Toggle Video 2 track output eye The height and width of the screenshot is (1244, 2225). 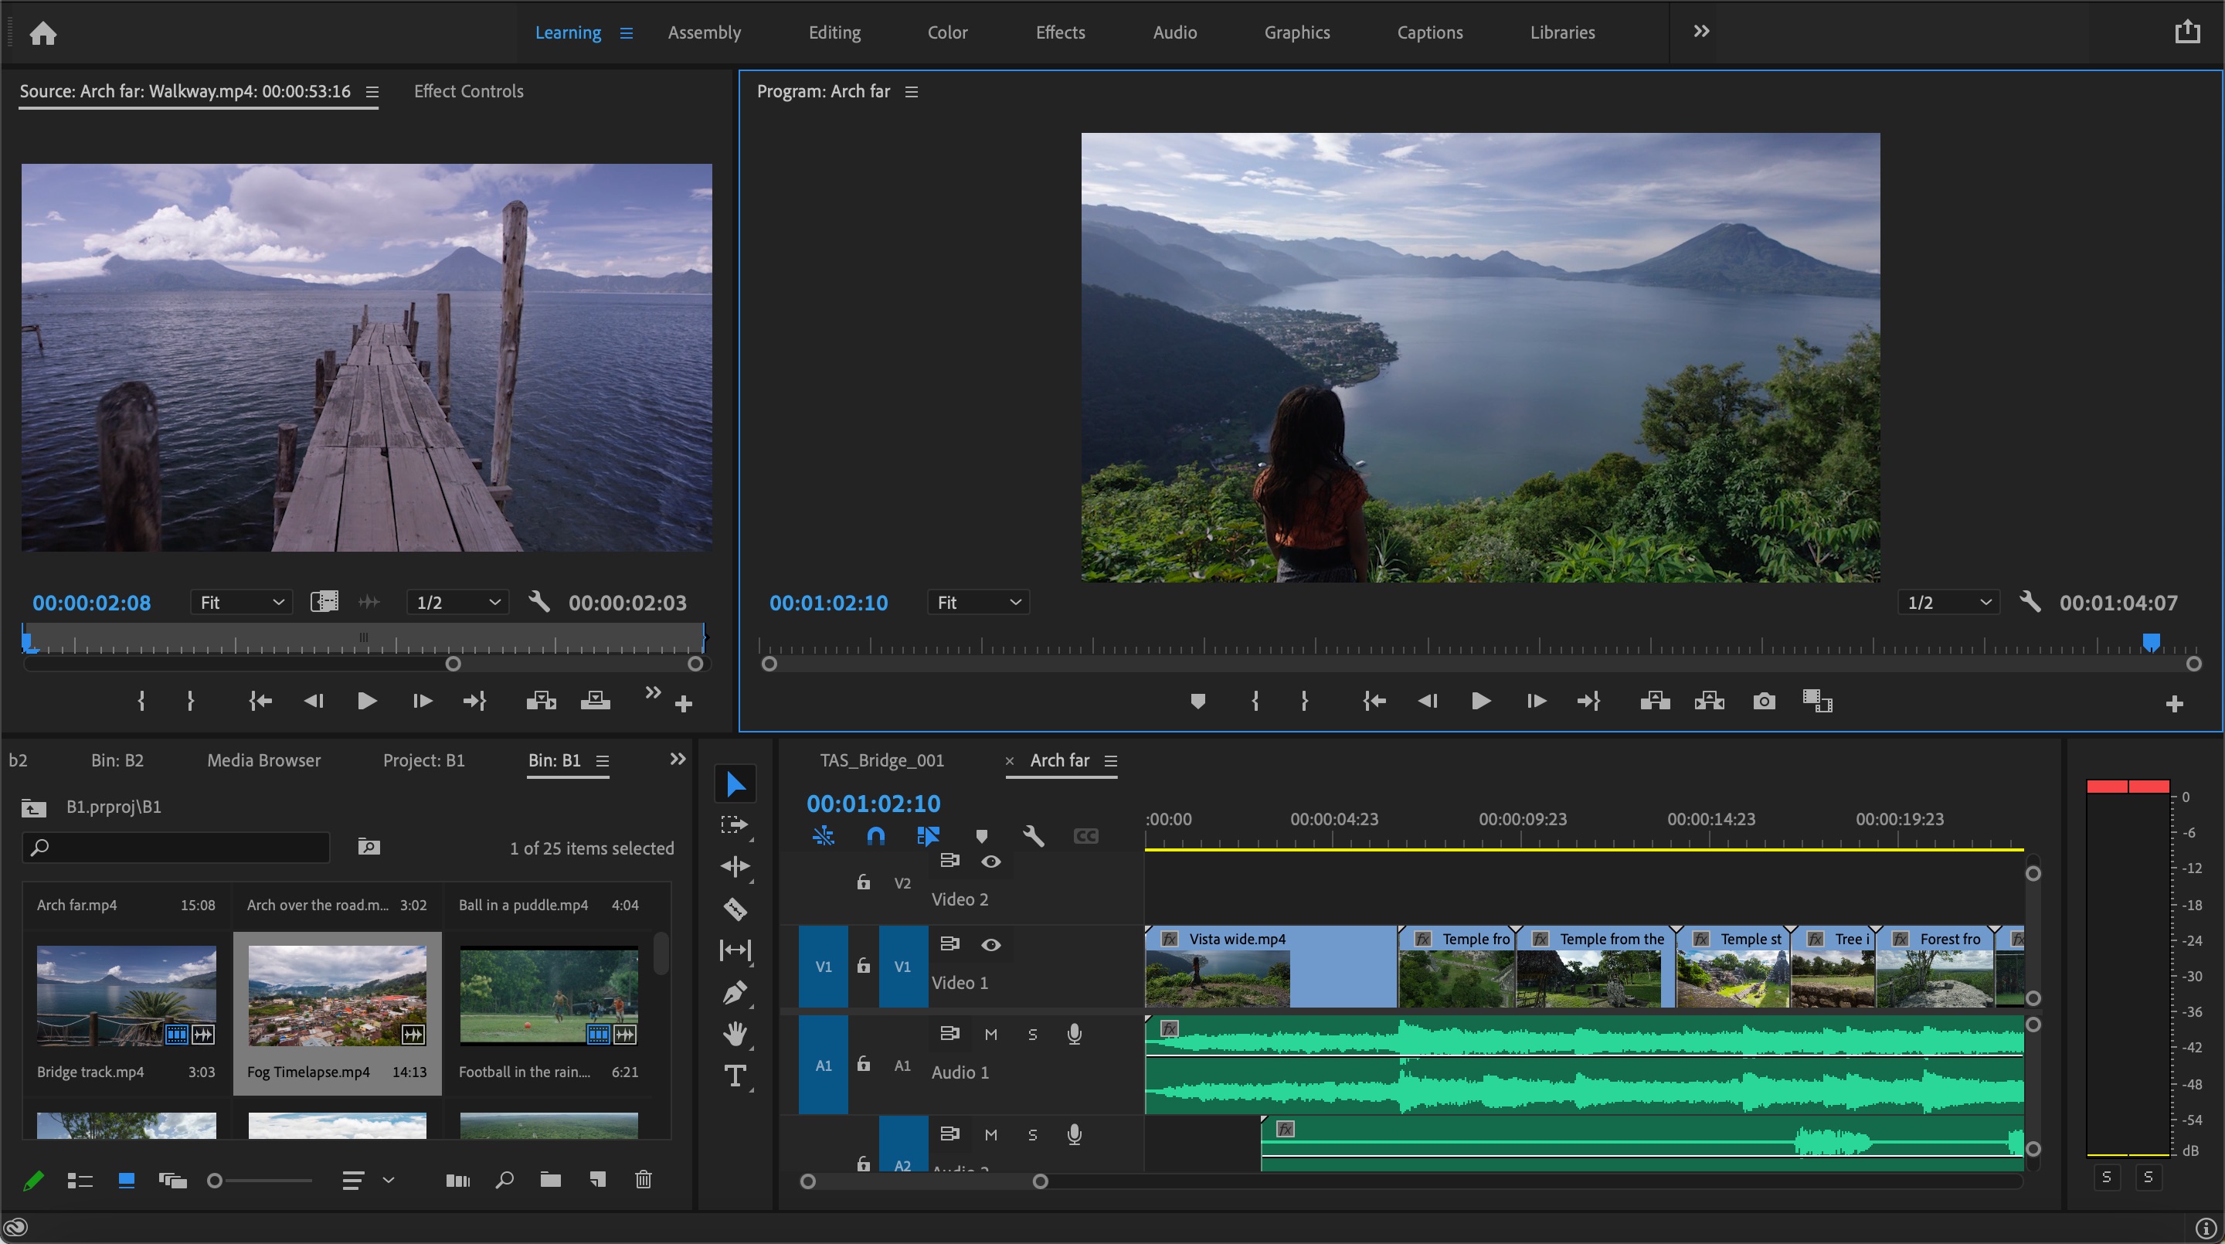pos(990,862)
